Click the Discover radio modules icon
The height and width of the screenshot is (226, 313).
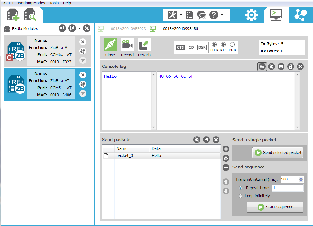[x=30, y=15]
